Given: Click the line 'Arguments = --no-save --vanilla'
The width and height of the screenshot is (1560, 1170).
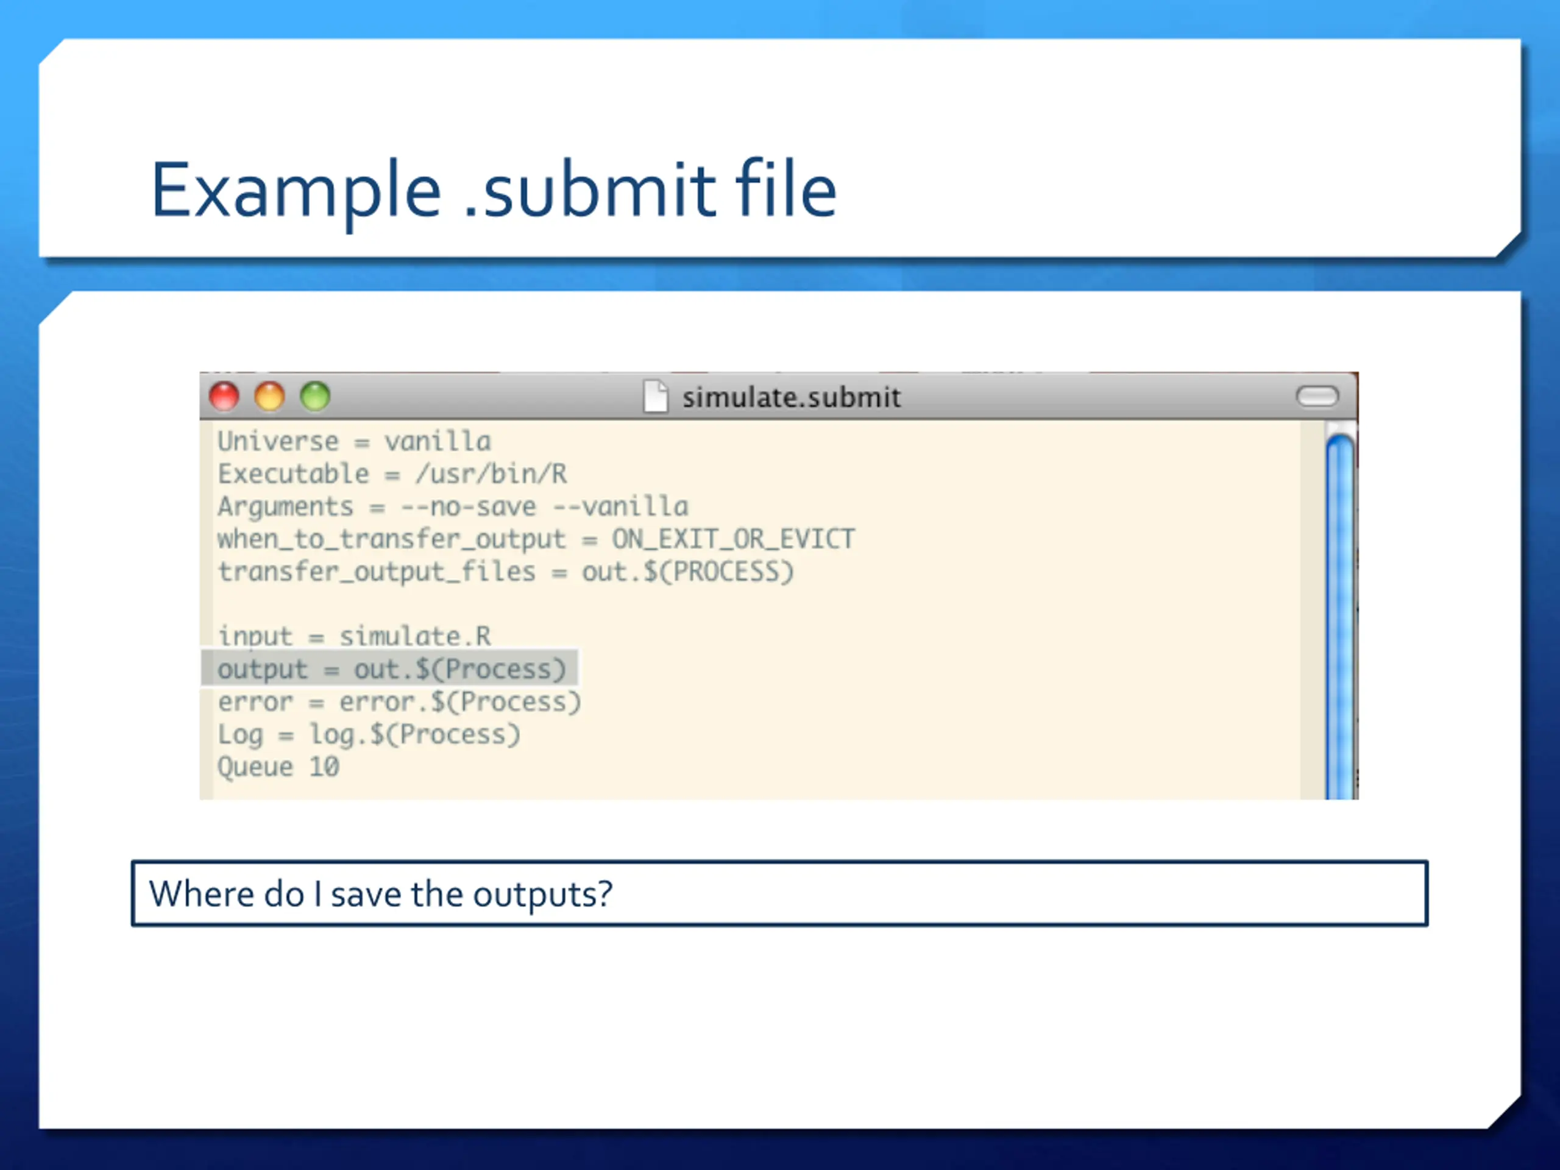Looking at the screenshot, I should (453, 506).
